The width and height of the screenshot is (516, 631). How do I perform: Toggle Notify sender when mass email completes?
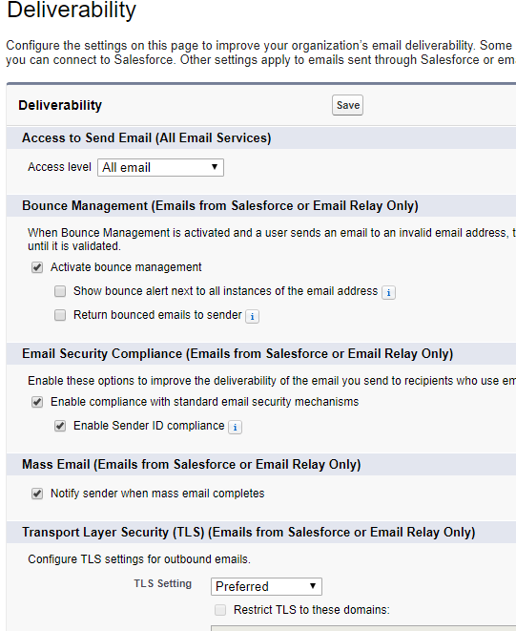[37, 494]
